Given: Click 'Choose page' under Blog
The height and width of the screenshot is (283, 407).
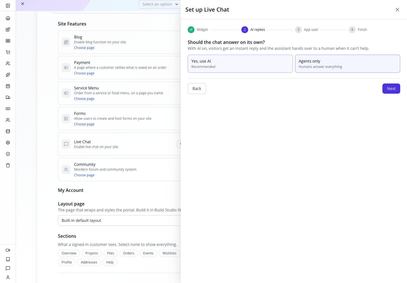Looking at the screenshot, I should pos(84,48).
